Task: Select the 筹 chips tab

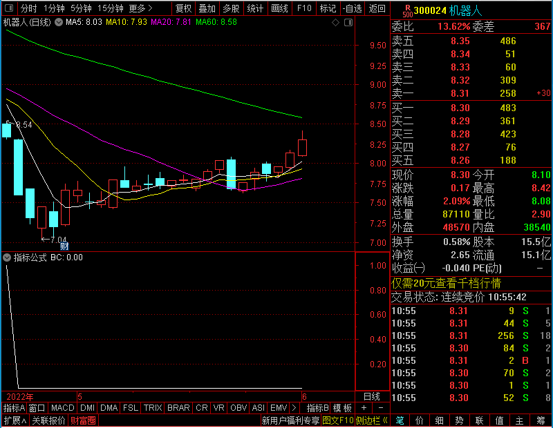Action: [x=541, y=420]
